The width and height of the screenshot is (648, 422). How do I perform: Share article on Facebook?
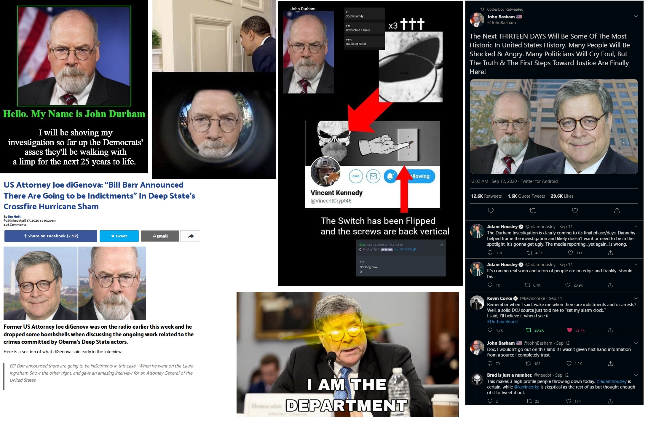point(51,236)
